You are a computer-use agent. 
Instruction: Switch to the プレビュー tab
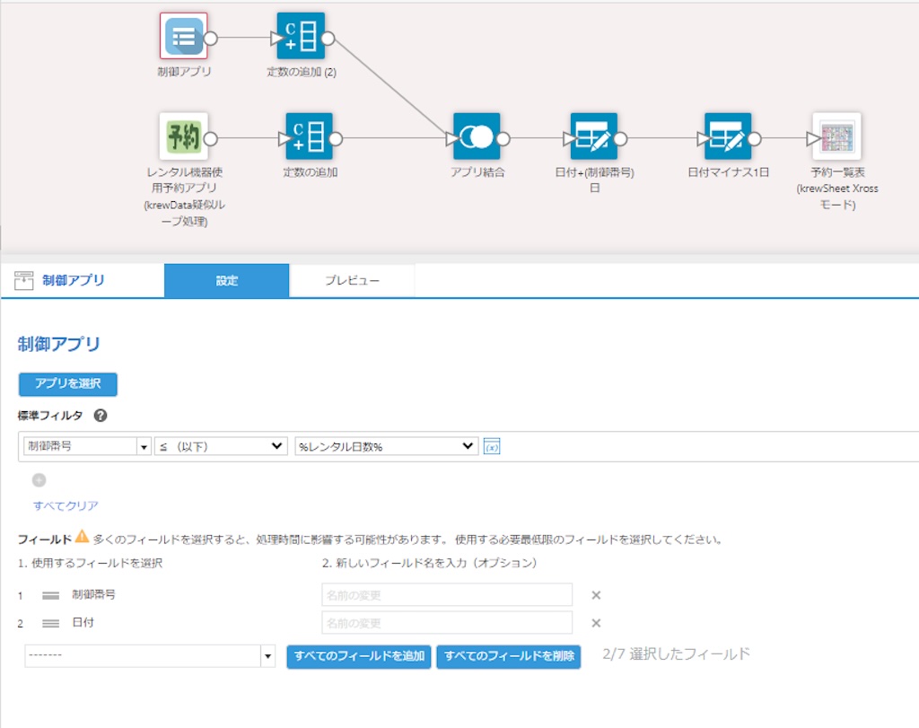click(352, 281)
